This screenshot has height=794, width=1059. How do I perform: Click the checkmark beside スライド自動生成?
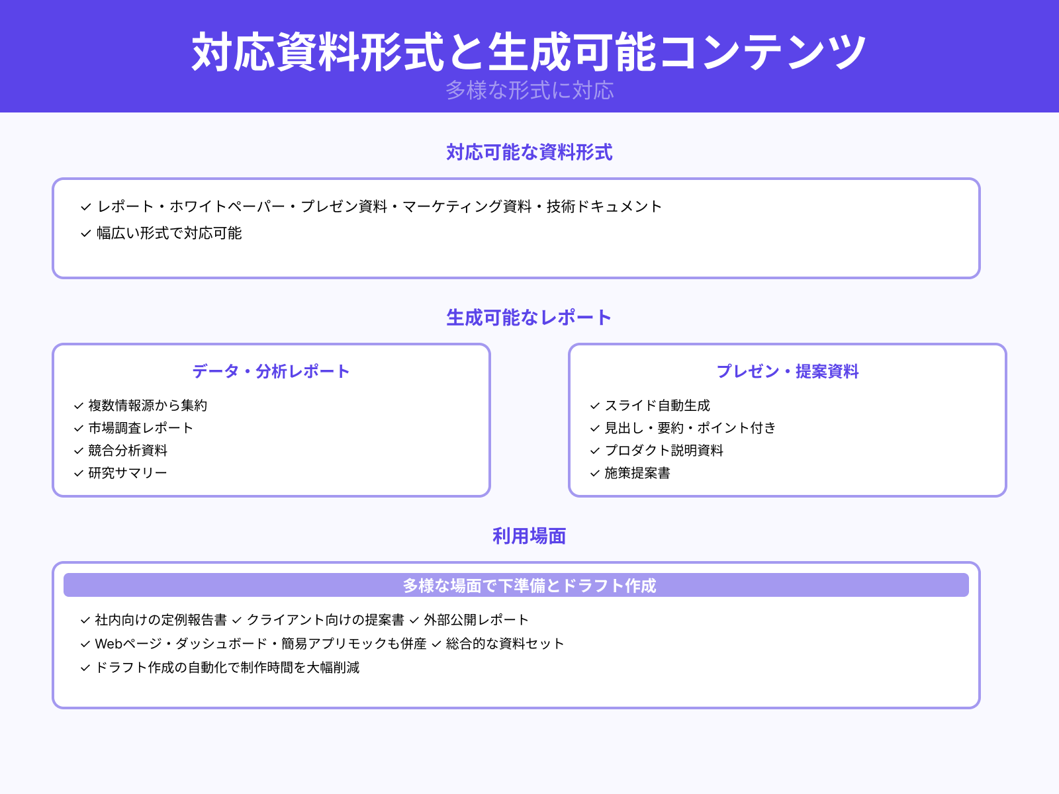pyautogui.click(x=593, y=406)
